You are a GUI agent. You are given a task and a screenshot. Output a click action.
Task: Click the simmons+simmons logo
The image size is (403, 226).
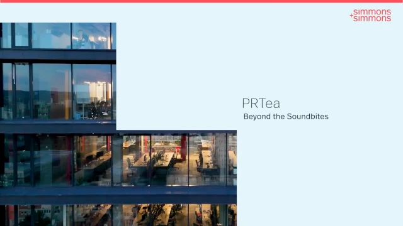pyautogui.click(x=370, y=15)
